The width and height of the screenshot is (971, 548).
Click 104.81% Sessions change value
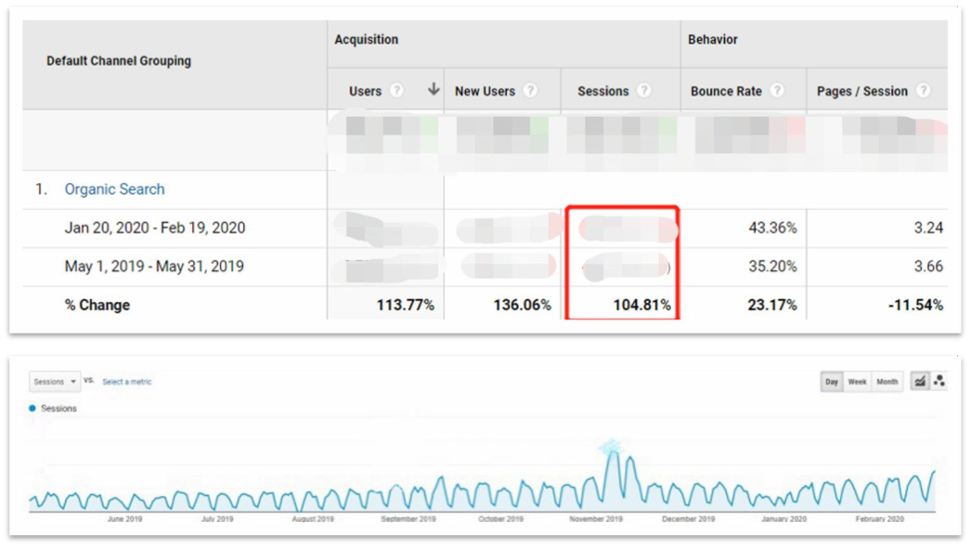tap(642, 305)
